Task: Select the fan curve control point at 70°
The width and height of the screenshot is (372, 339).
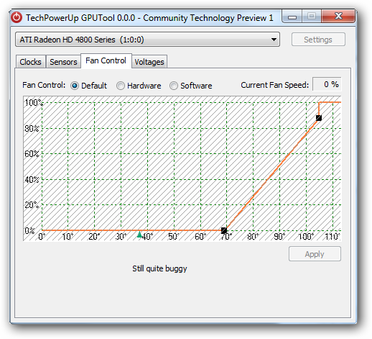Action: pos(224,230)
